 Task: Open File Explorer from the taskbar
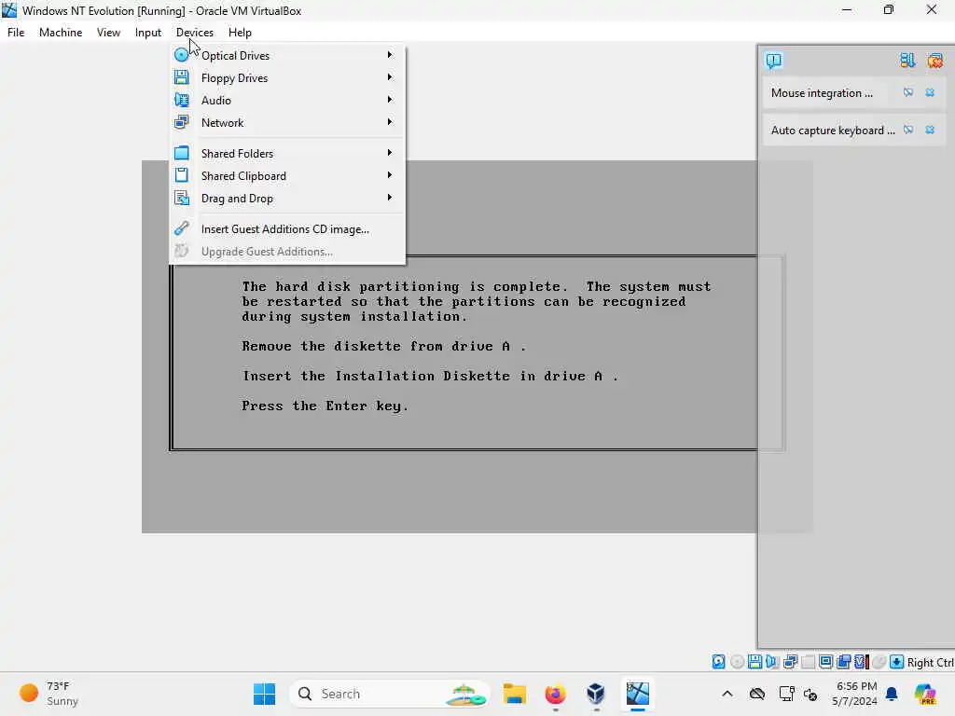point(515,694)
